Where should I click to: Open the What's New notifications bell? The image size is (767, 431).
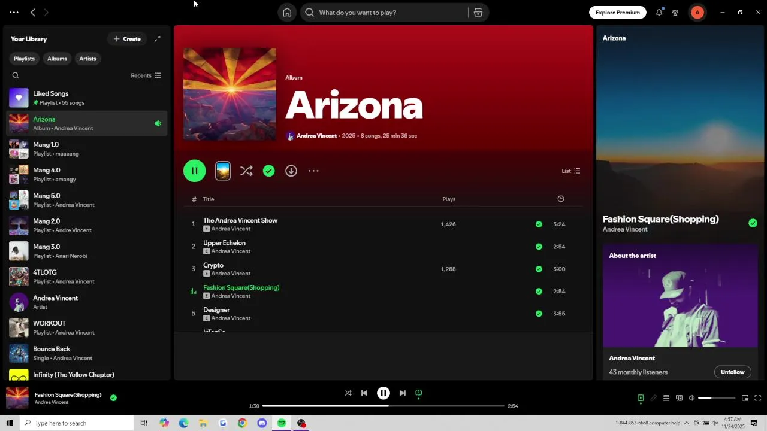[x=659, y=13]
